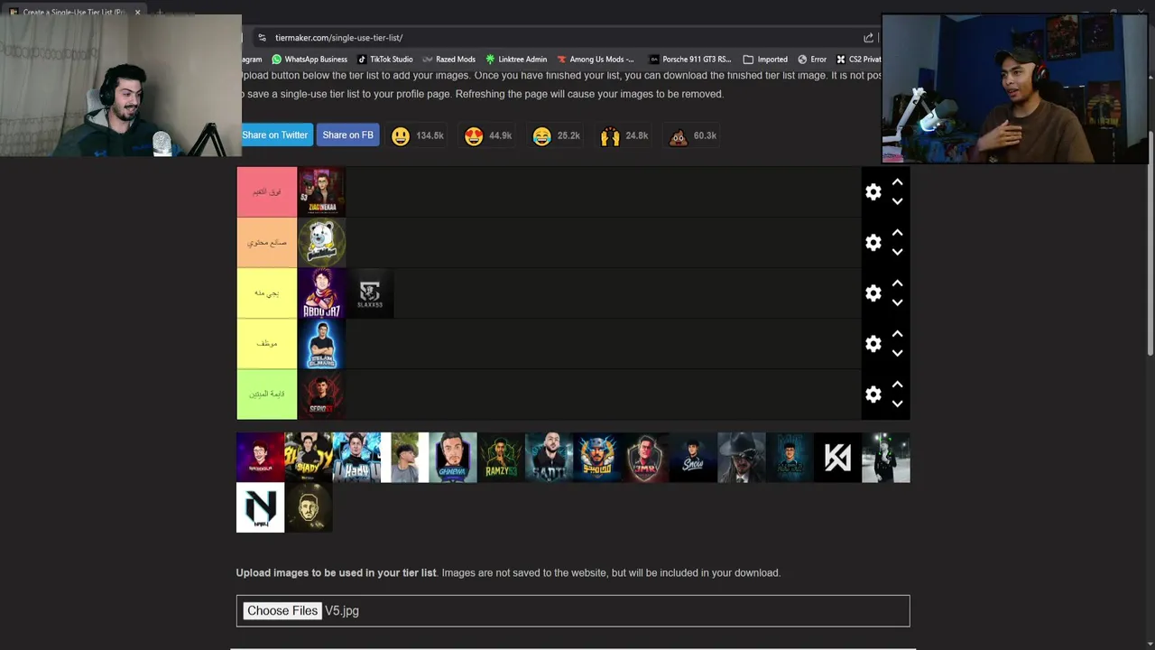Move the Abdo Ja7 tier row up
Image resolution: width=1155 pixels, height=650 pixels.
[x=897, y=283]
